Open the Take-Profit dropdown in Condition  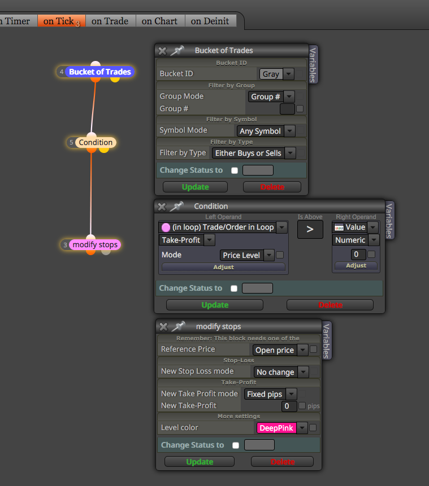pyautogui.click(x=187, y=240)
